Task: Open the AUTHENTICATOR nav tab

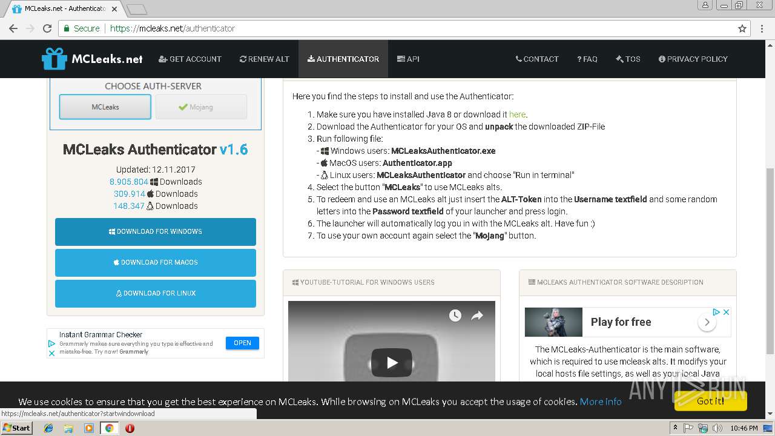Action: click(x=343, y=59)
